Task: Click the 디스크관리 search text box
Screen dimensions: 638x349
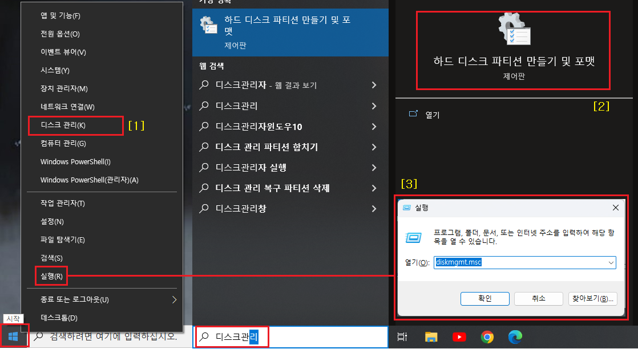Action: coord(290,337)
